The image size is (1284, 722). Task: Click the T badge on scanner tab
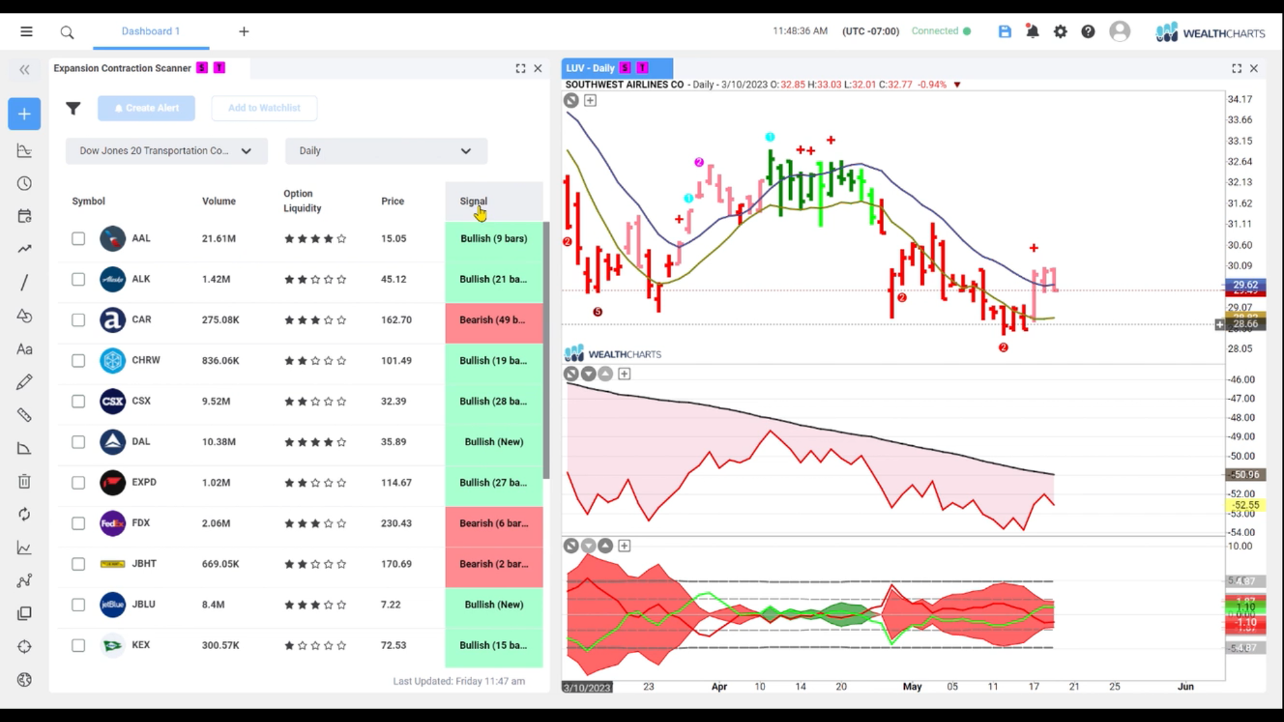[x=219, y=68]
